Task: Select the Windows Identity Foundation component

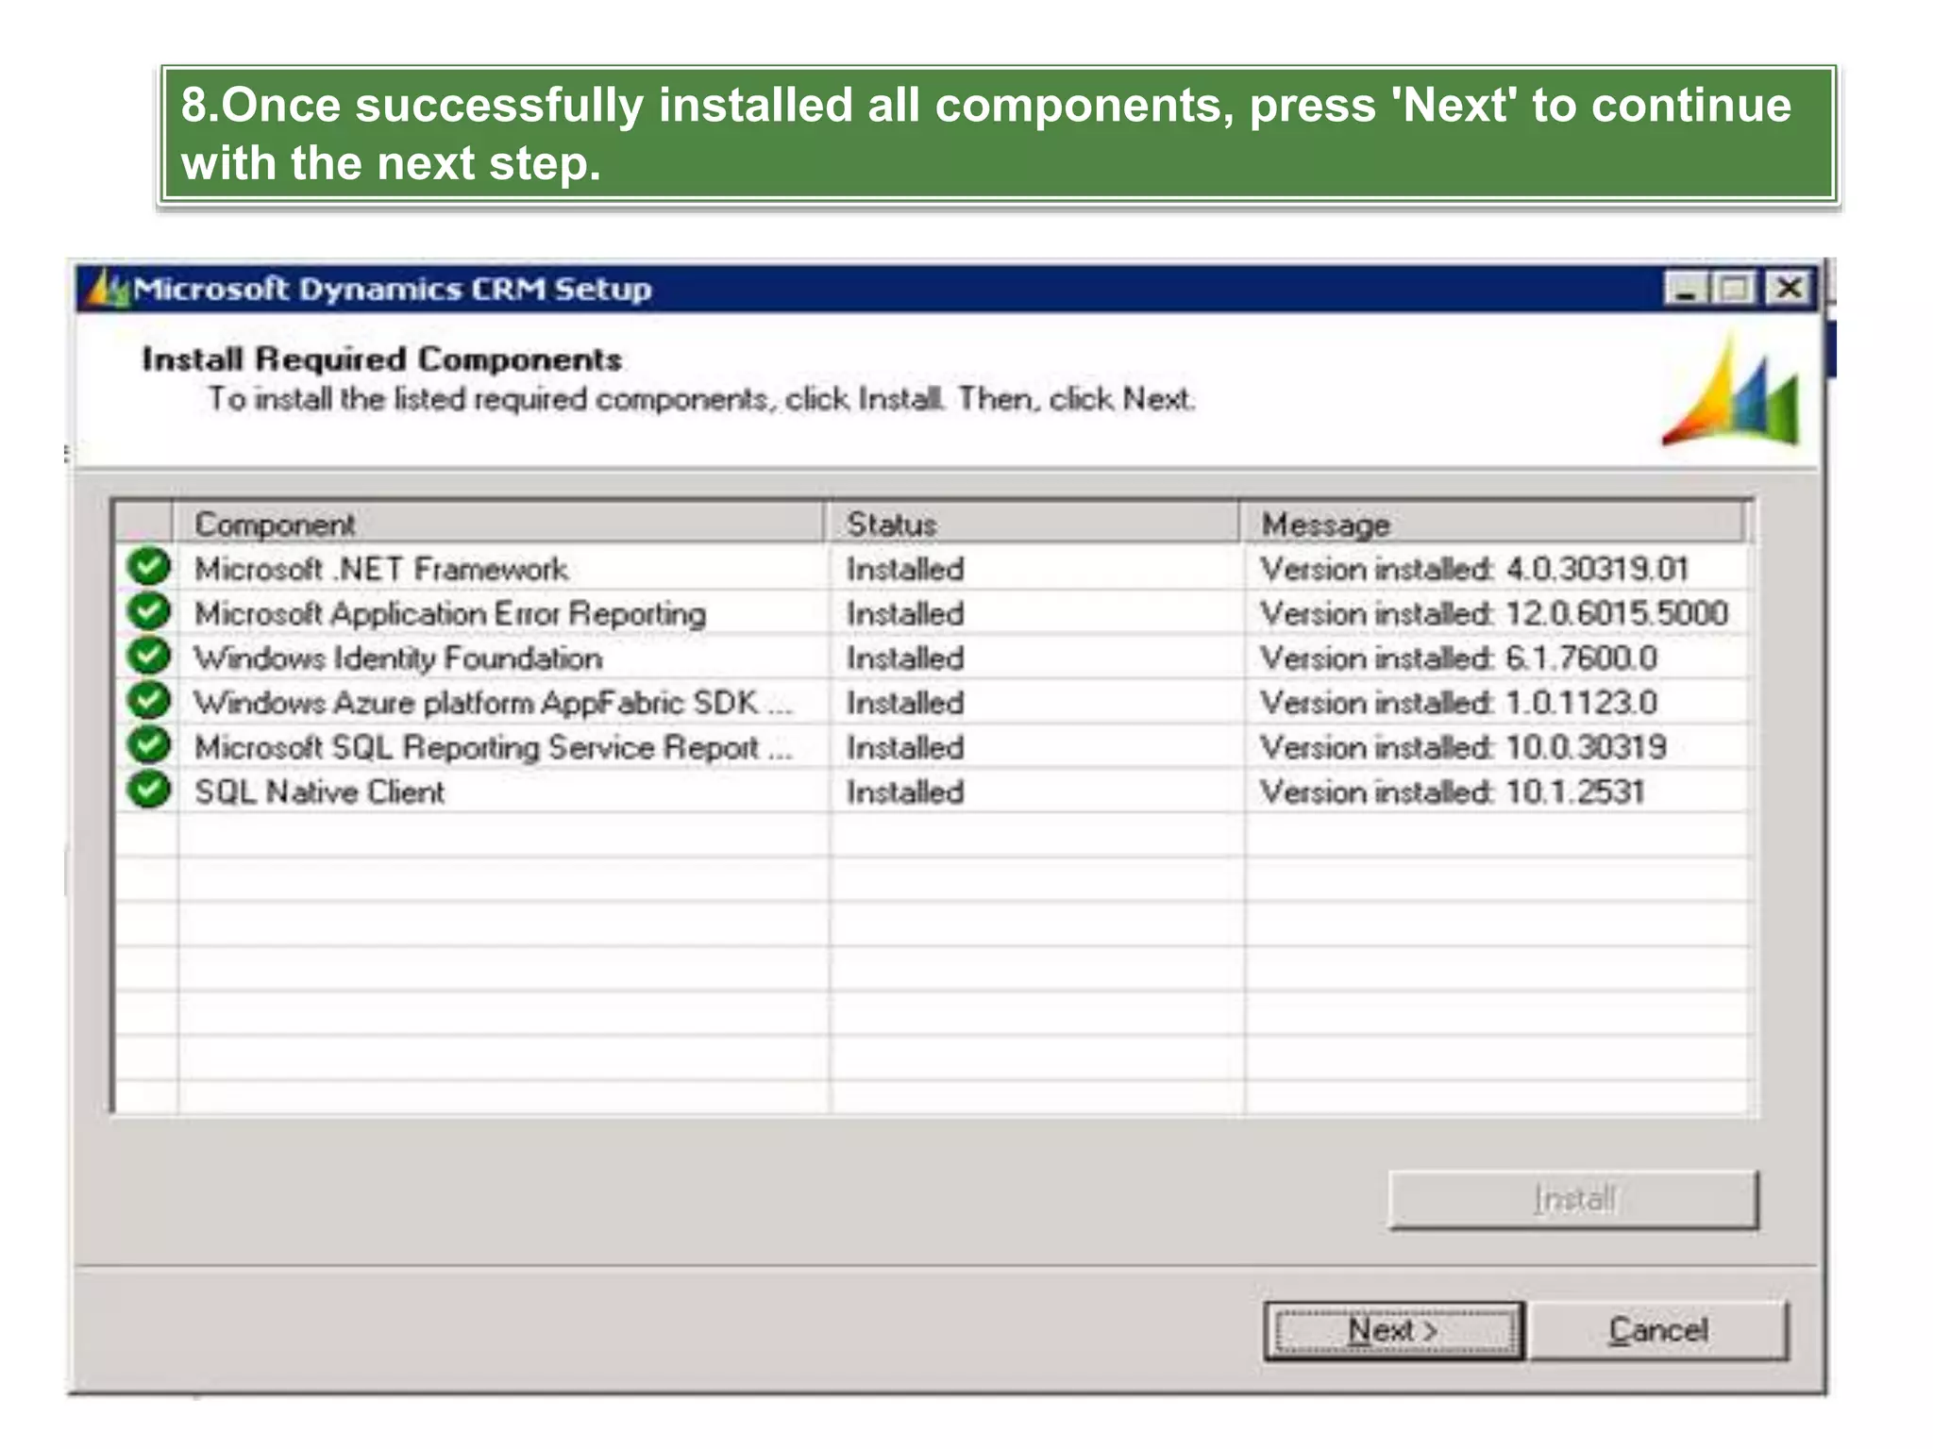Action: [398, 658]
